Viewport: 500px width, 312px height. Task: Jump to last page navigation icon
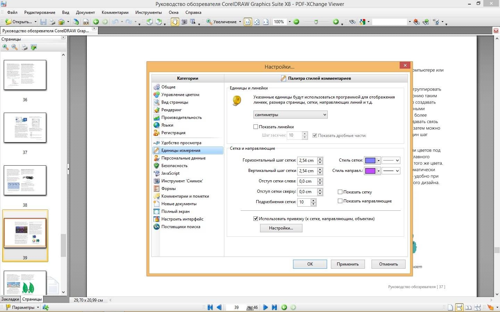click(x=274, y=307)
